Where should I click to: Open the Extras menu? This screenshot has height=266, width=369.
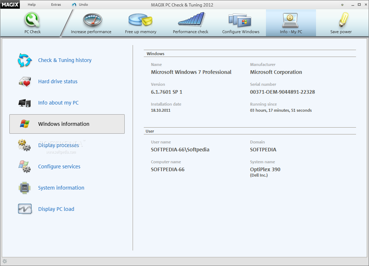pyautogui.click(x=56, y=4)
